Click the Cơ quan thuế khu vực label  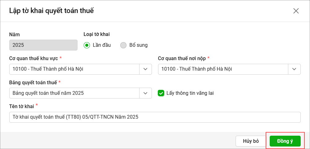pos(33,58)
